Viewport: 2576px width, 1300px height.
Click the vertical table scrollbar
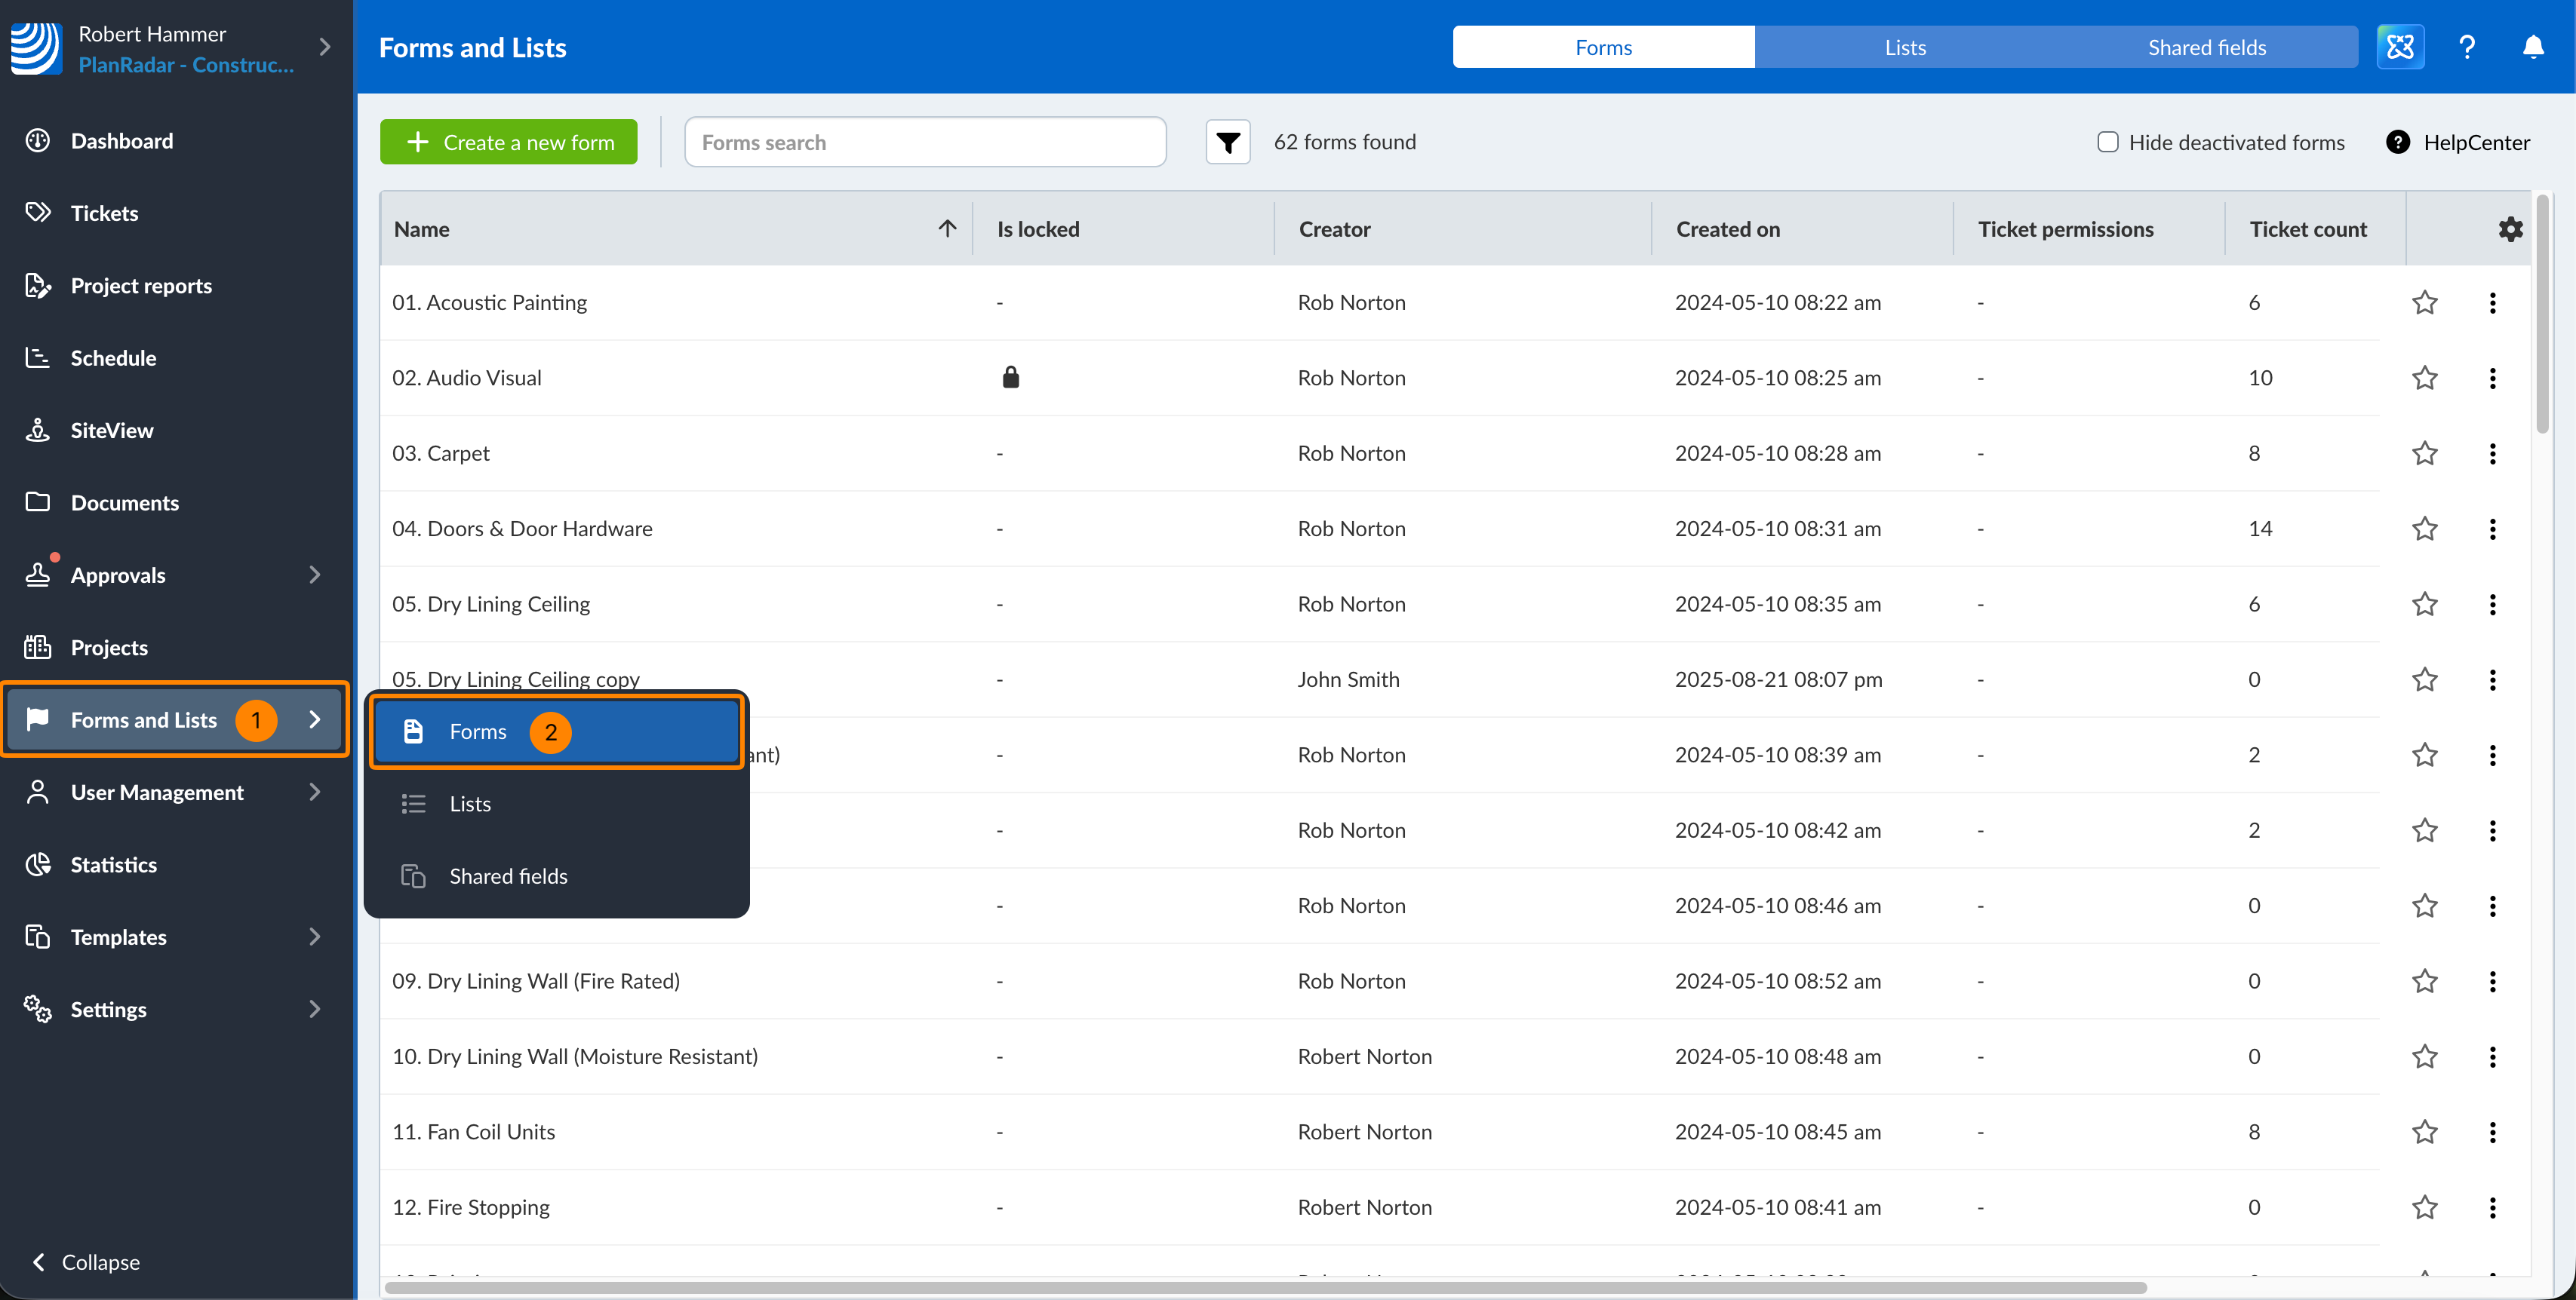pos(2541,314)
